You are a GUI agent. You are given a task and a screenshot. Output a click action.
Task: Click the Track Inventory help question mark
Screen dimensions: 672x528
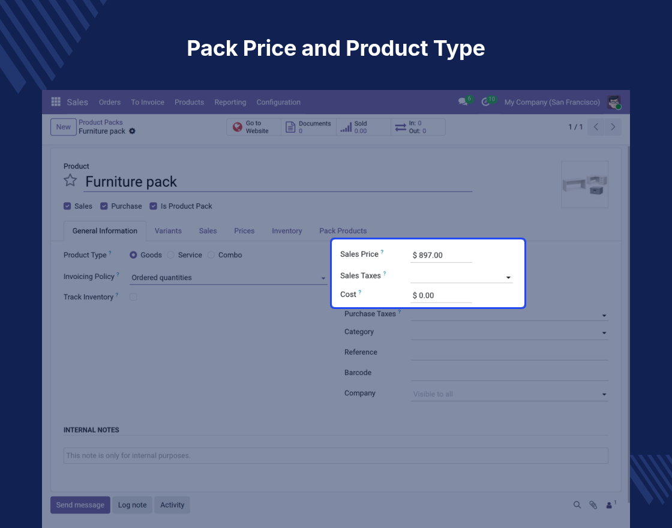116,295
